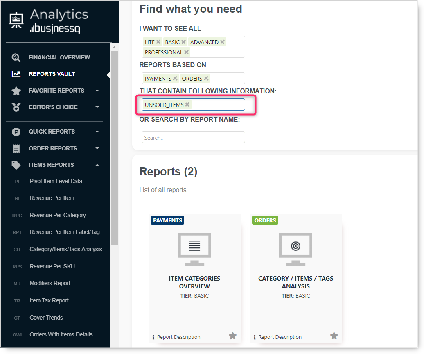
Task: Click the report name Search field
Action: (193, 137)
